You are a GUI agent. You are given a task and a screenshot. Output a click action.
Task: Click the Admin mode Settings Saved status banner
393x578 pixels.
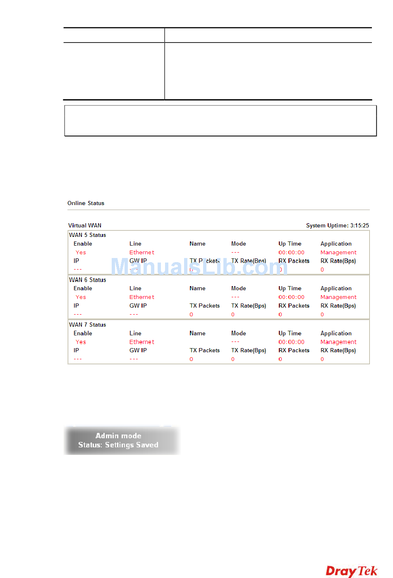[122, 440]
